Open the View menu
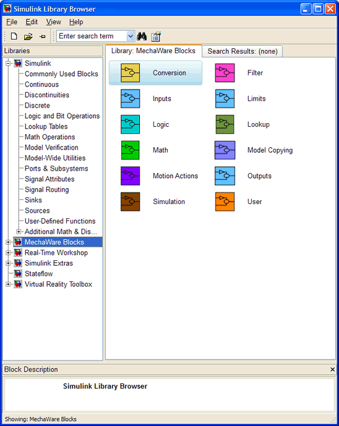 pos(53,22)
